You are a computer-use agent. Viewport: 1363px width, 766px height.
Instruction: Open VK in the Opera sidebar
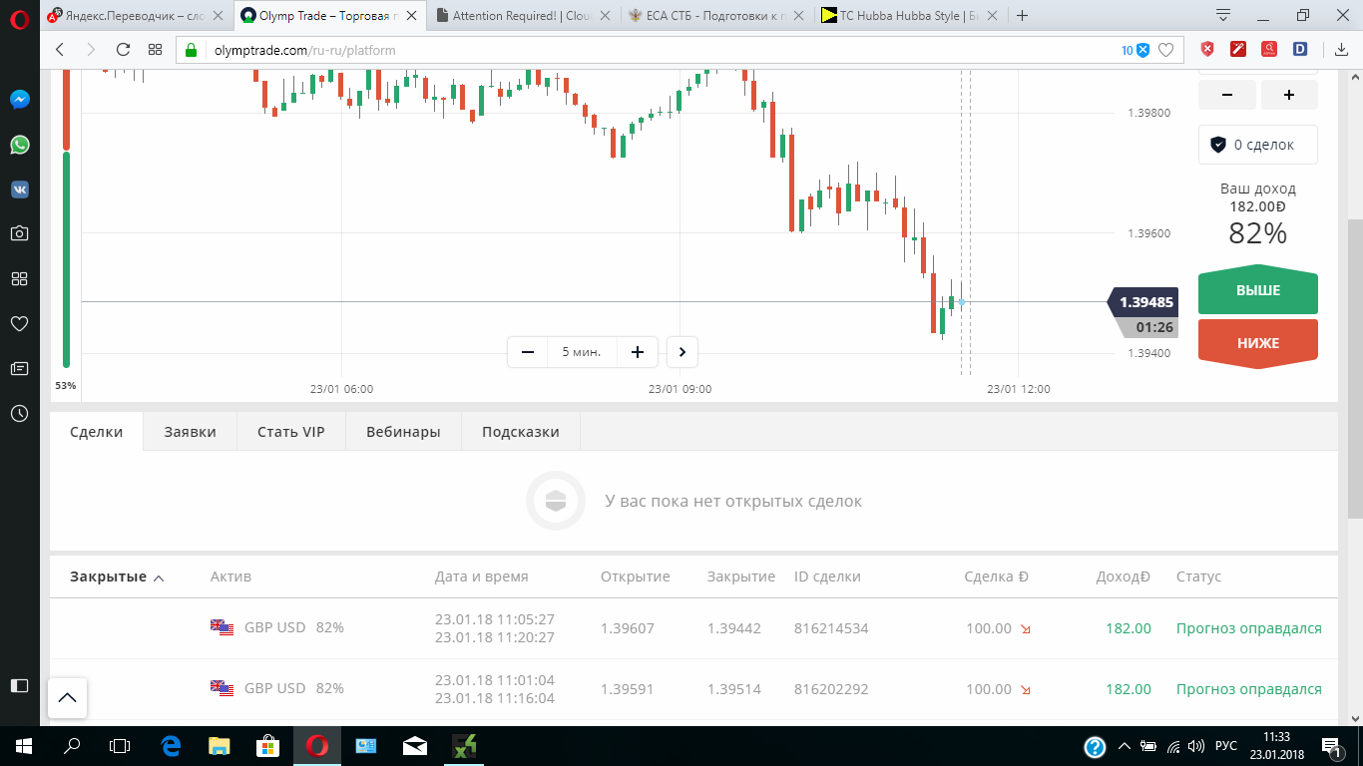[x=19, y=189]
